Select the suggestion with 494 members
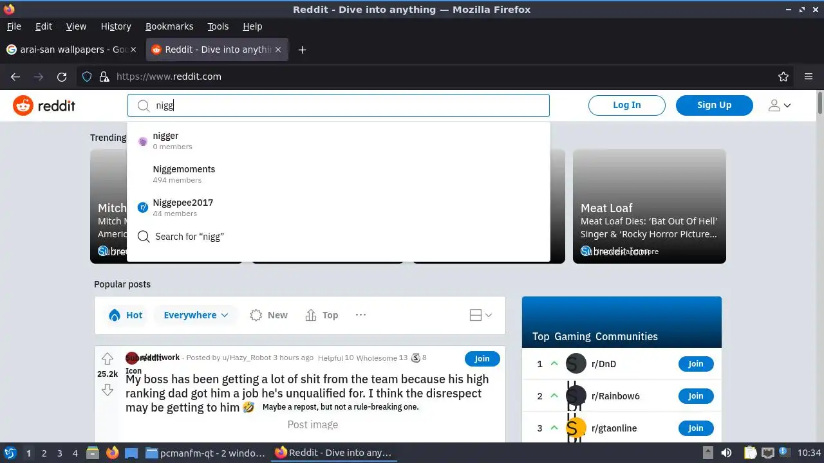Viewport: 824px width, 463px height. [x=339, y=174]
